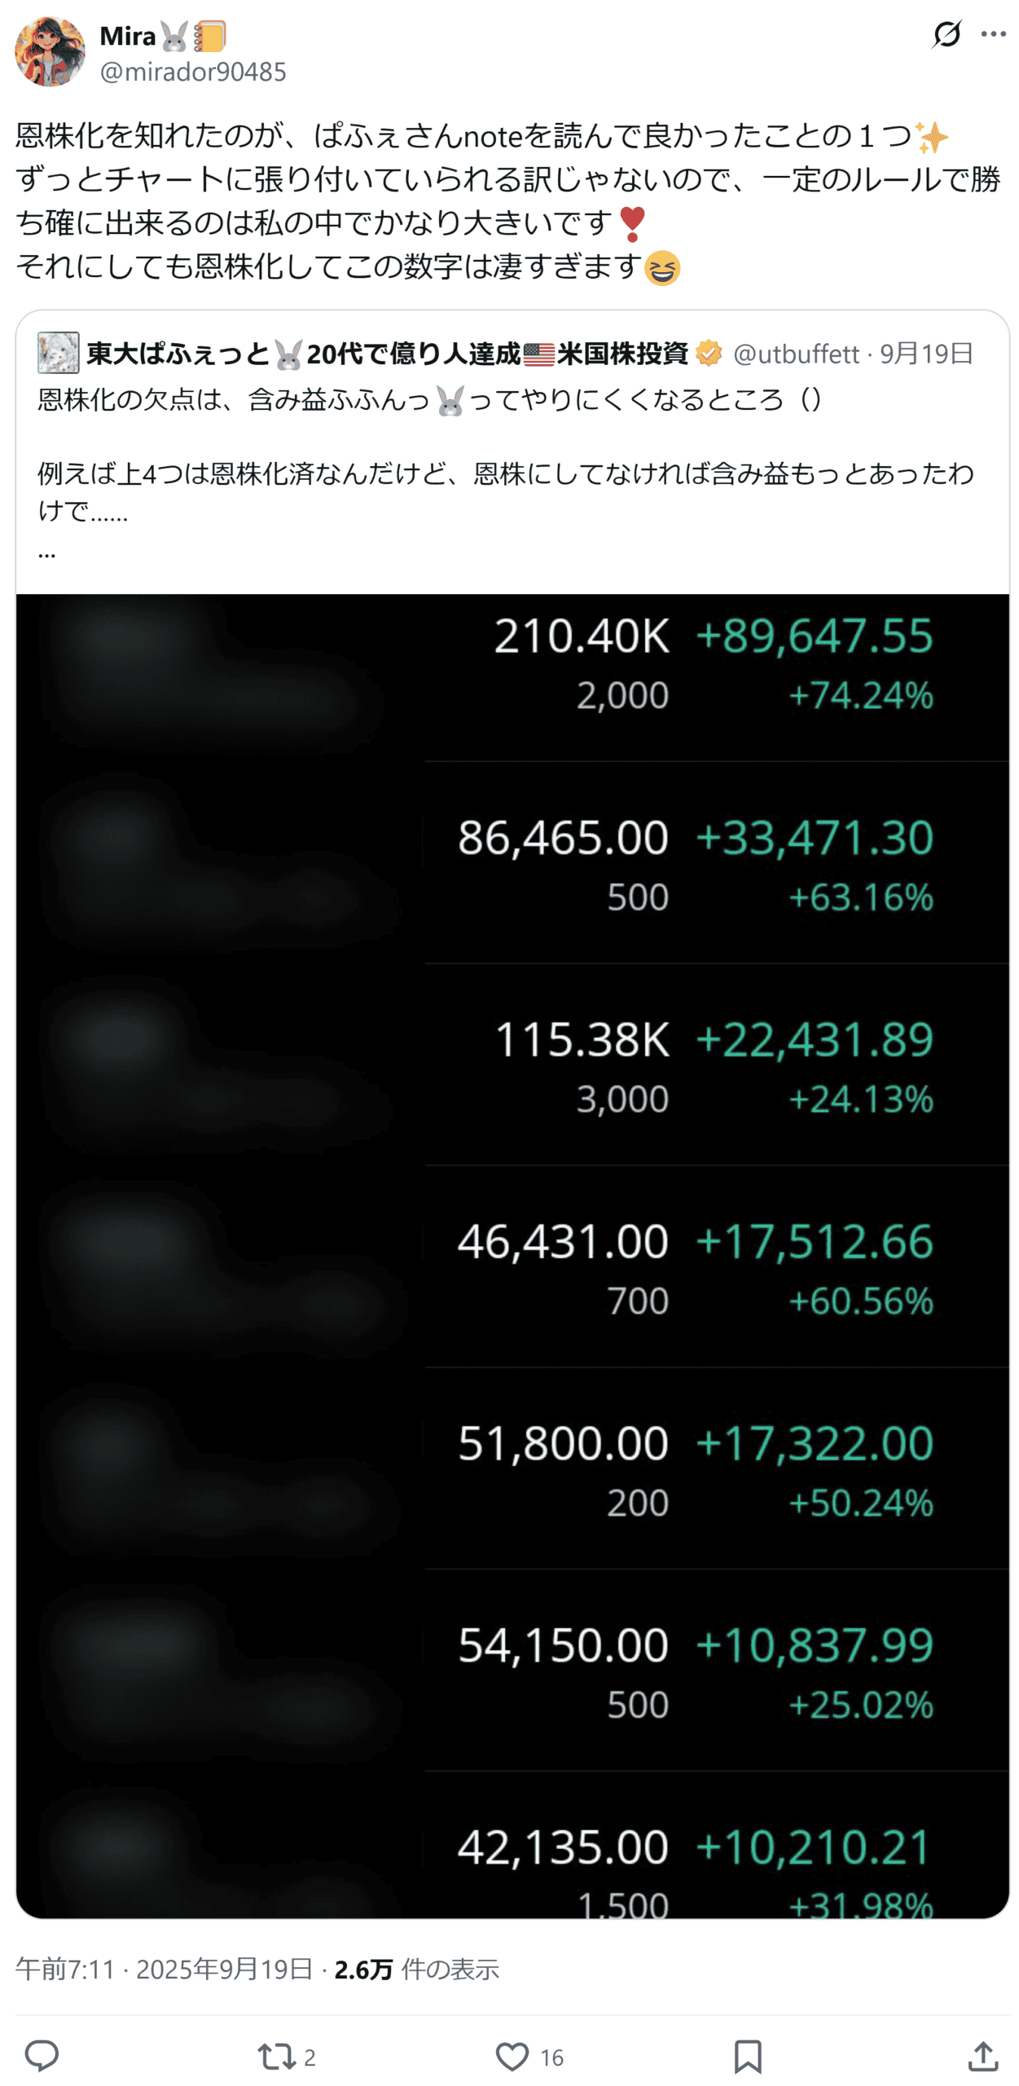
Task: Click the quoted tweet's 9月19日 date
Action: coord(927,353)
